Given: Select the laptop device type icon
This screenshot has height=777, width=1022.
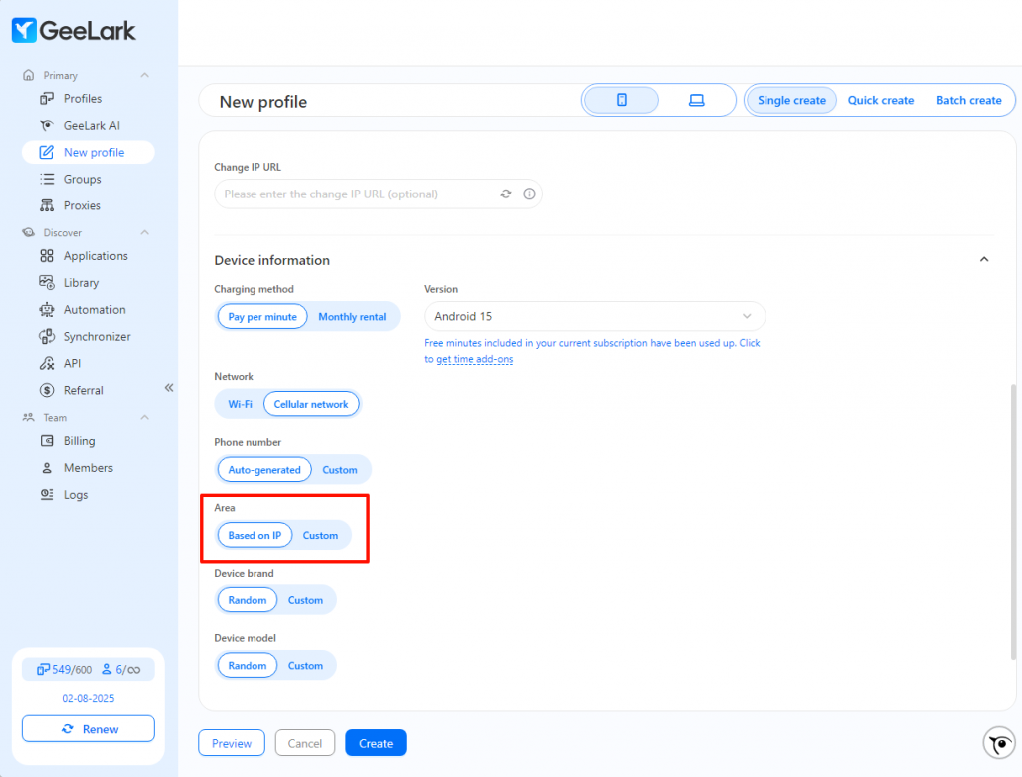Looking at the screenshot, I should point(696,100).
